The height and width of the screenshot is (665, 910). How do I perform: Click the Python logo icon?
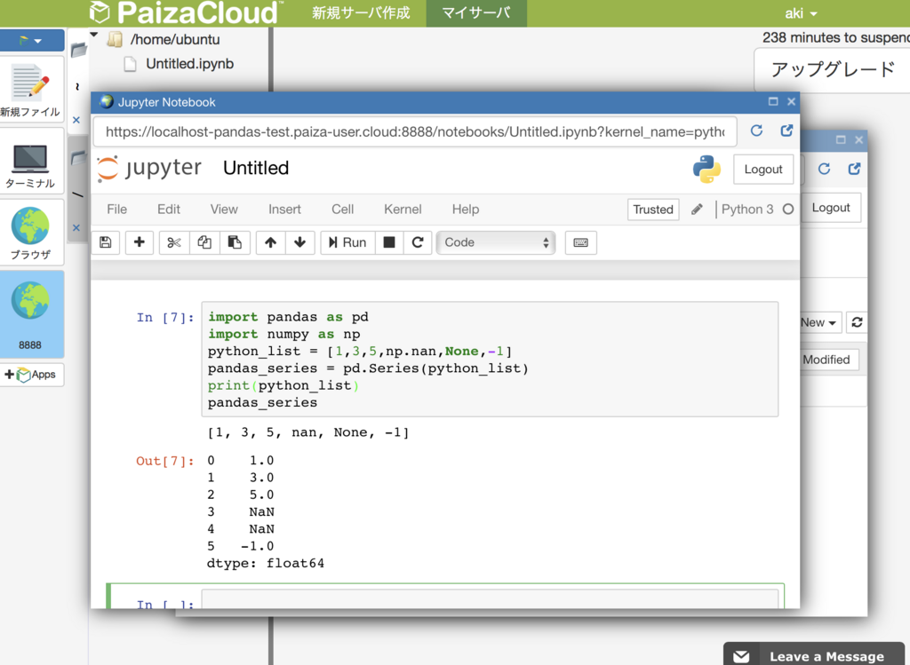[706, 170]
